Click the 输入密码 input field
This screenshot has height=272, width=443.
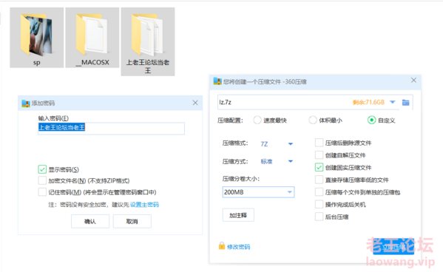[112, 128]
